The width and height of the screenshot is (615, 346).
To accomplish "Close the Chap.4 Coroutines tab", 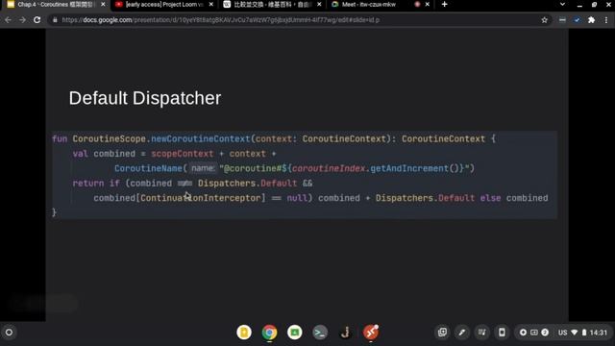I will point(103,4).
